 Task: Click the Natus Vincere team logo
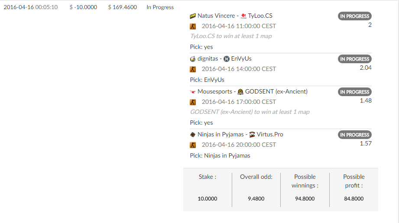coord(193,16)
